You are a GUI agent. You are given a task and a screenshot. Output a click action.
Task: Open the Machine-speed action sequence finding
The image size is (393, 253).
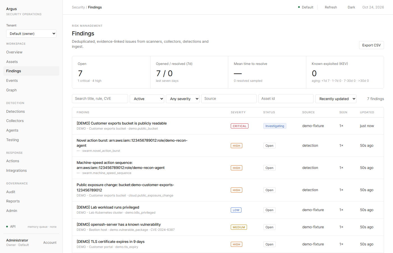click(x=228, y=168)
